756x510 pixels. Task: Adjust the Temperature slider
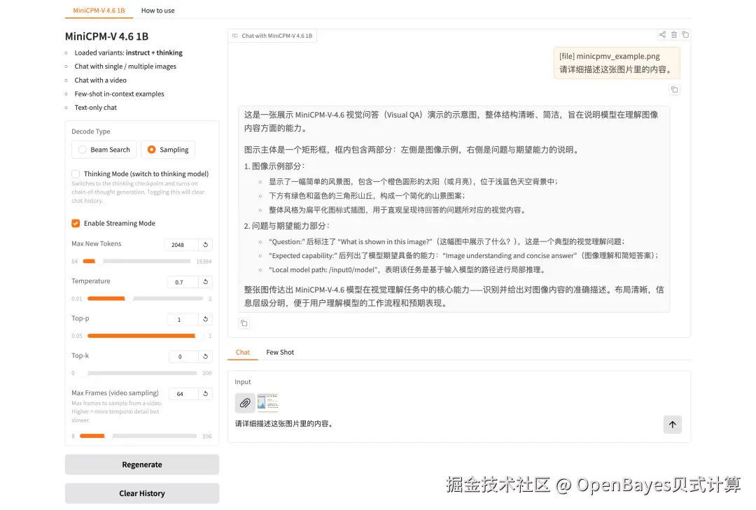145,299
